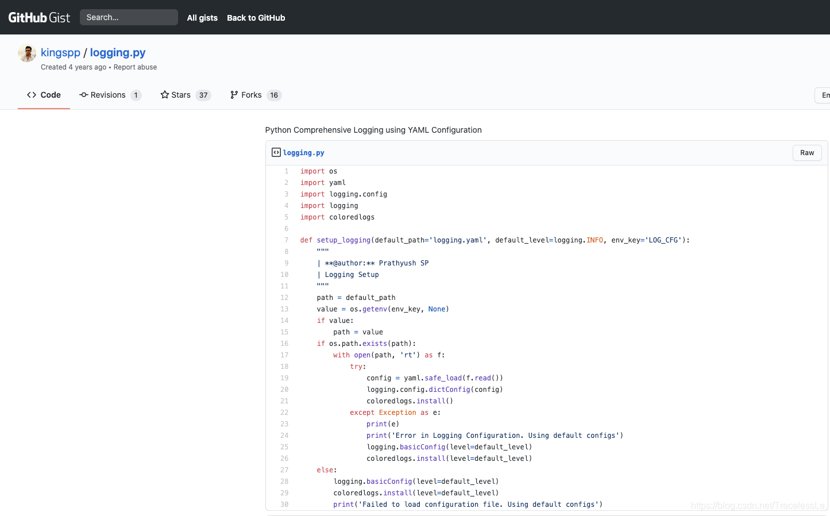This screenshot has height=516, width=830.
Task: Click 'if os.path.exists(path):' line
Action: [366, 344]
